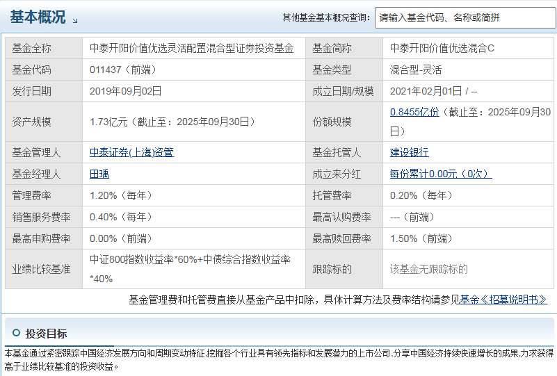Click the 最高赎回费率 column label
Screen dimensions: 557x376
(341, 238)
